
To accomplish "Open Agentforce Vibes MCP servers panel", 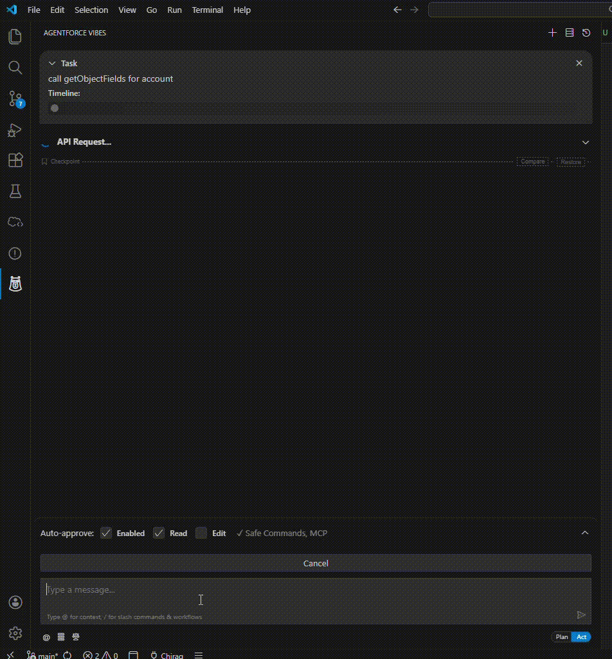I will [569, 32].
